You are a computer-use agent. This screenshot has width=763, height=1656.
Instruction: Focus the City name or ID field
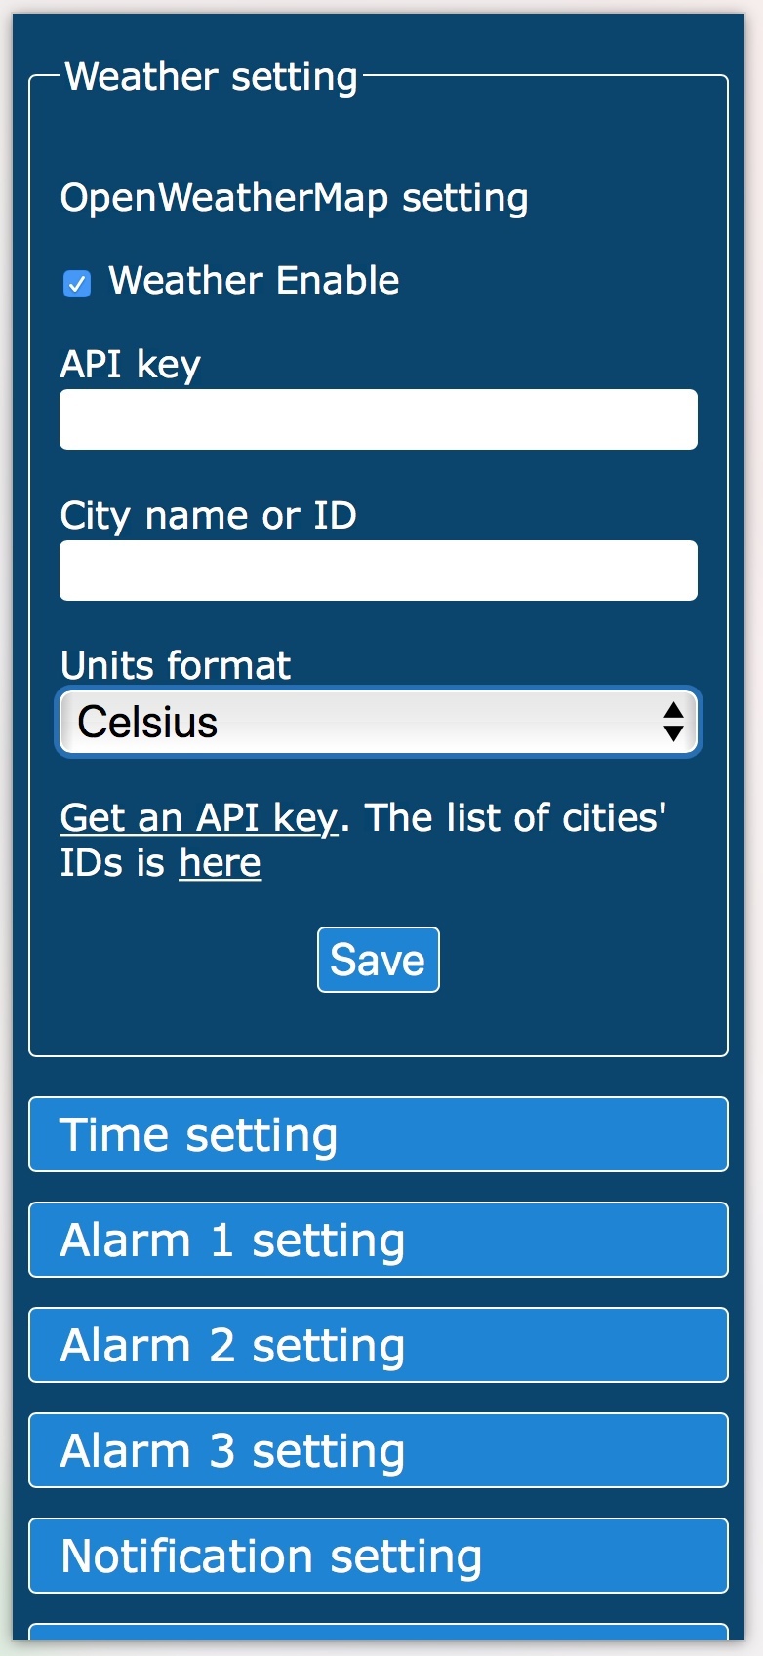click(379, 571)
